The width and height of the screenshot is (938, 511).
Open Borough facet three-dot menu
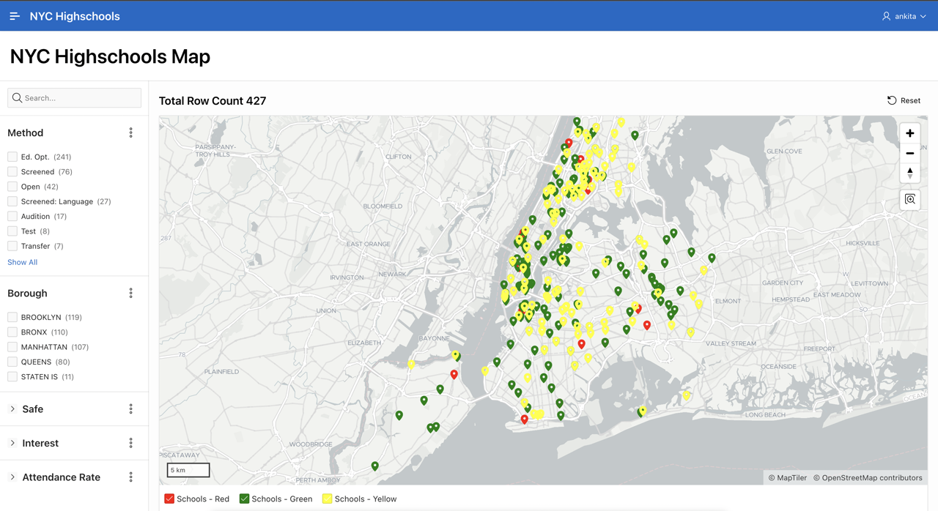tap(131, 293)
